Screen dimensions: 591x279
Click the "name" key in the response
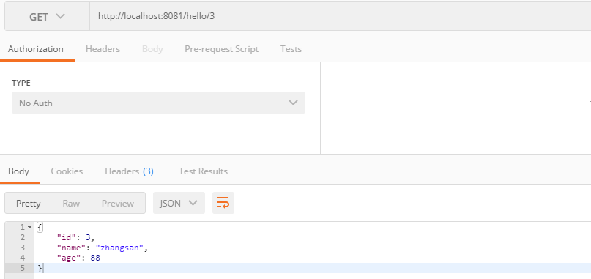[72, 248]
